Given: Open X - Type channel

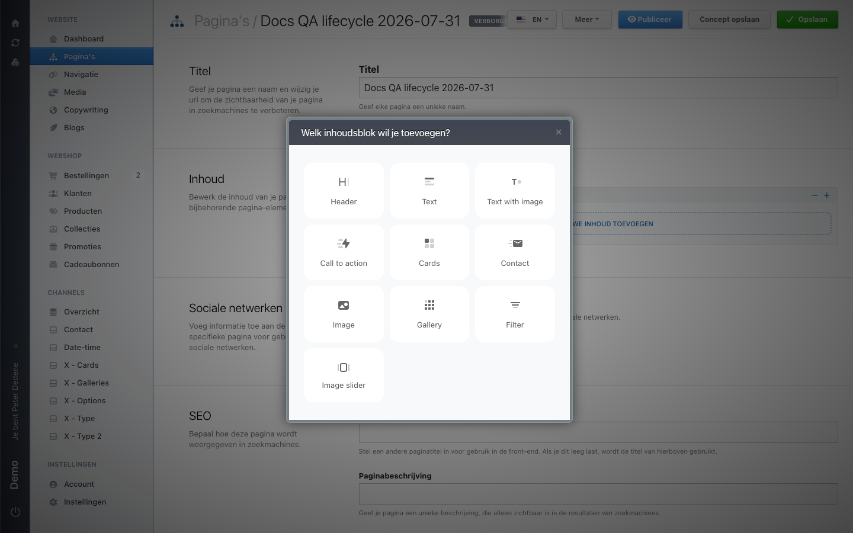Looking at the screenshot, I should pyautogui.click(x=92, y=418).
